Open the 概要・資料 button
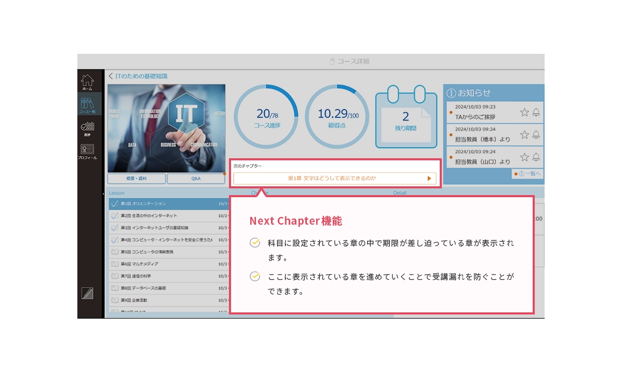Image resolution: width=623 pixels, height=384 pixels. pyautogui.click(x=137, y=179)
